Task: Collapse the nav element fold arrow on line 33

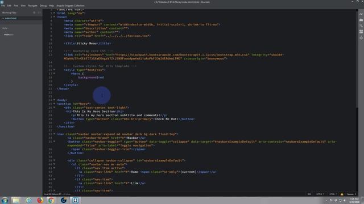Action: [54, 134]
